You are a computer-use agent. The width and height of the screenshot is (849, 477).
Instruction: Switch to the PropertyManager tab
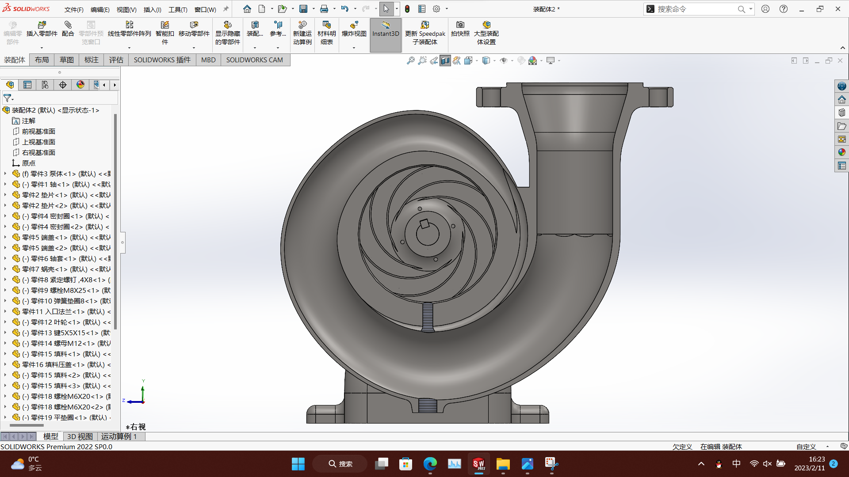(27, 85)
